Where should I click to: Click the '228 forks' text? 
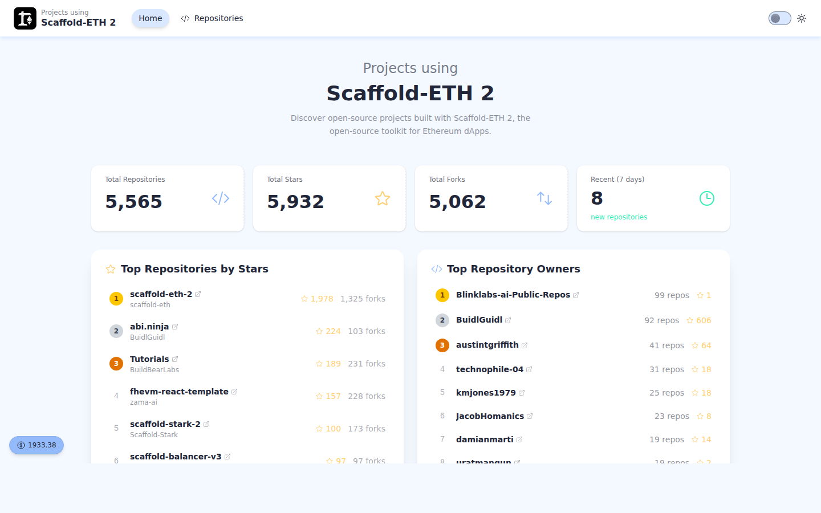[x=367, y=396]
